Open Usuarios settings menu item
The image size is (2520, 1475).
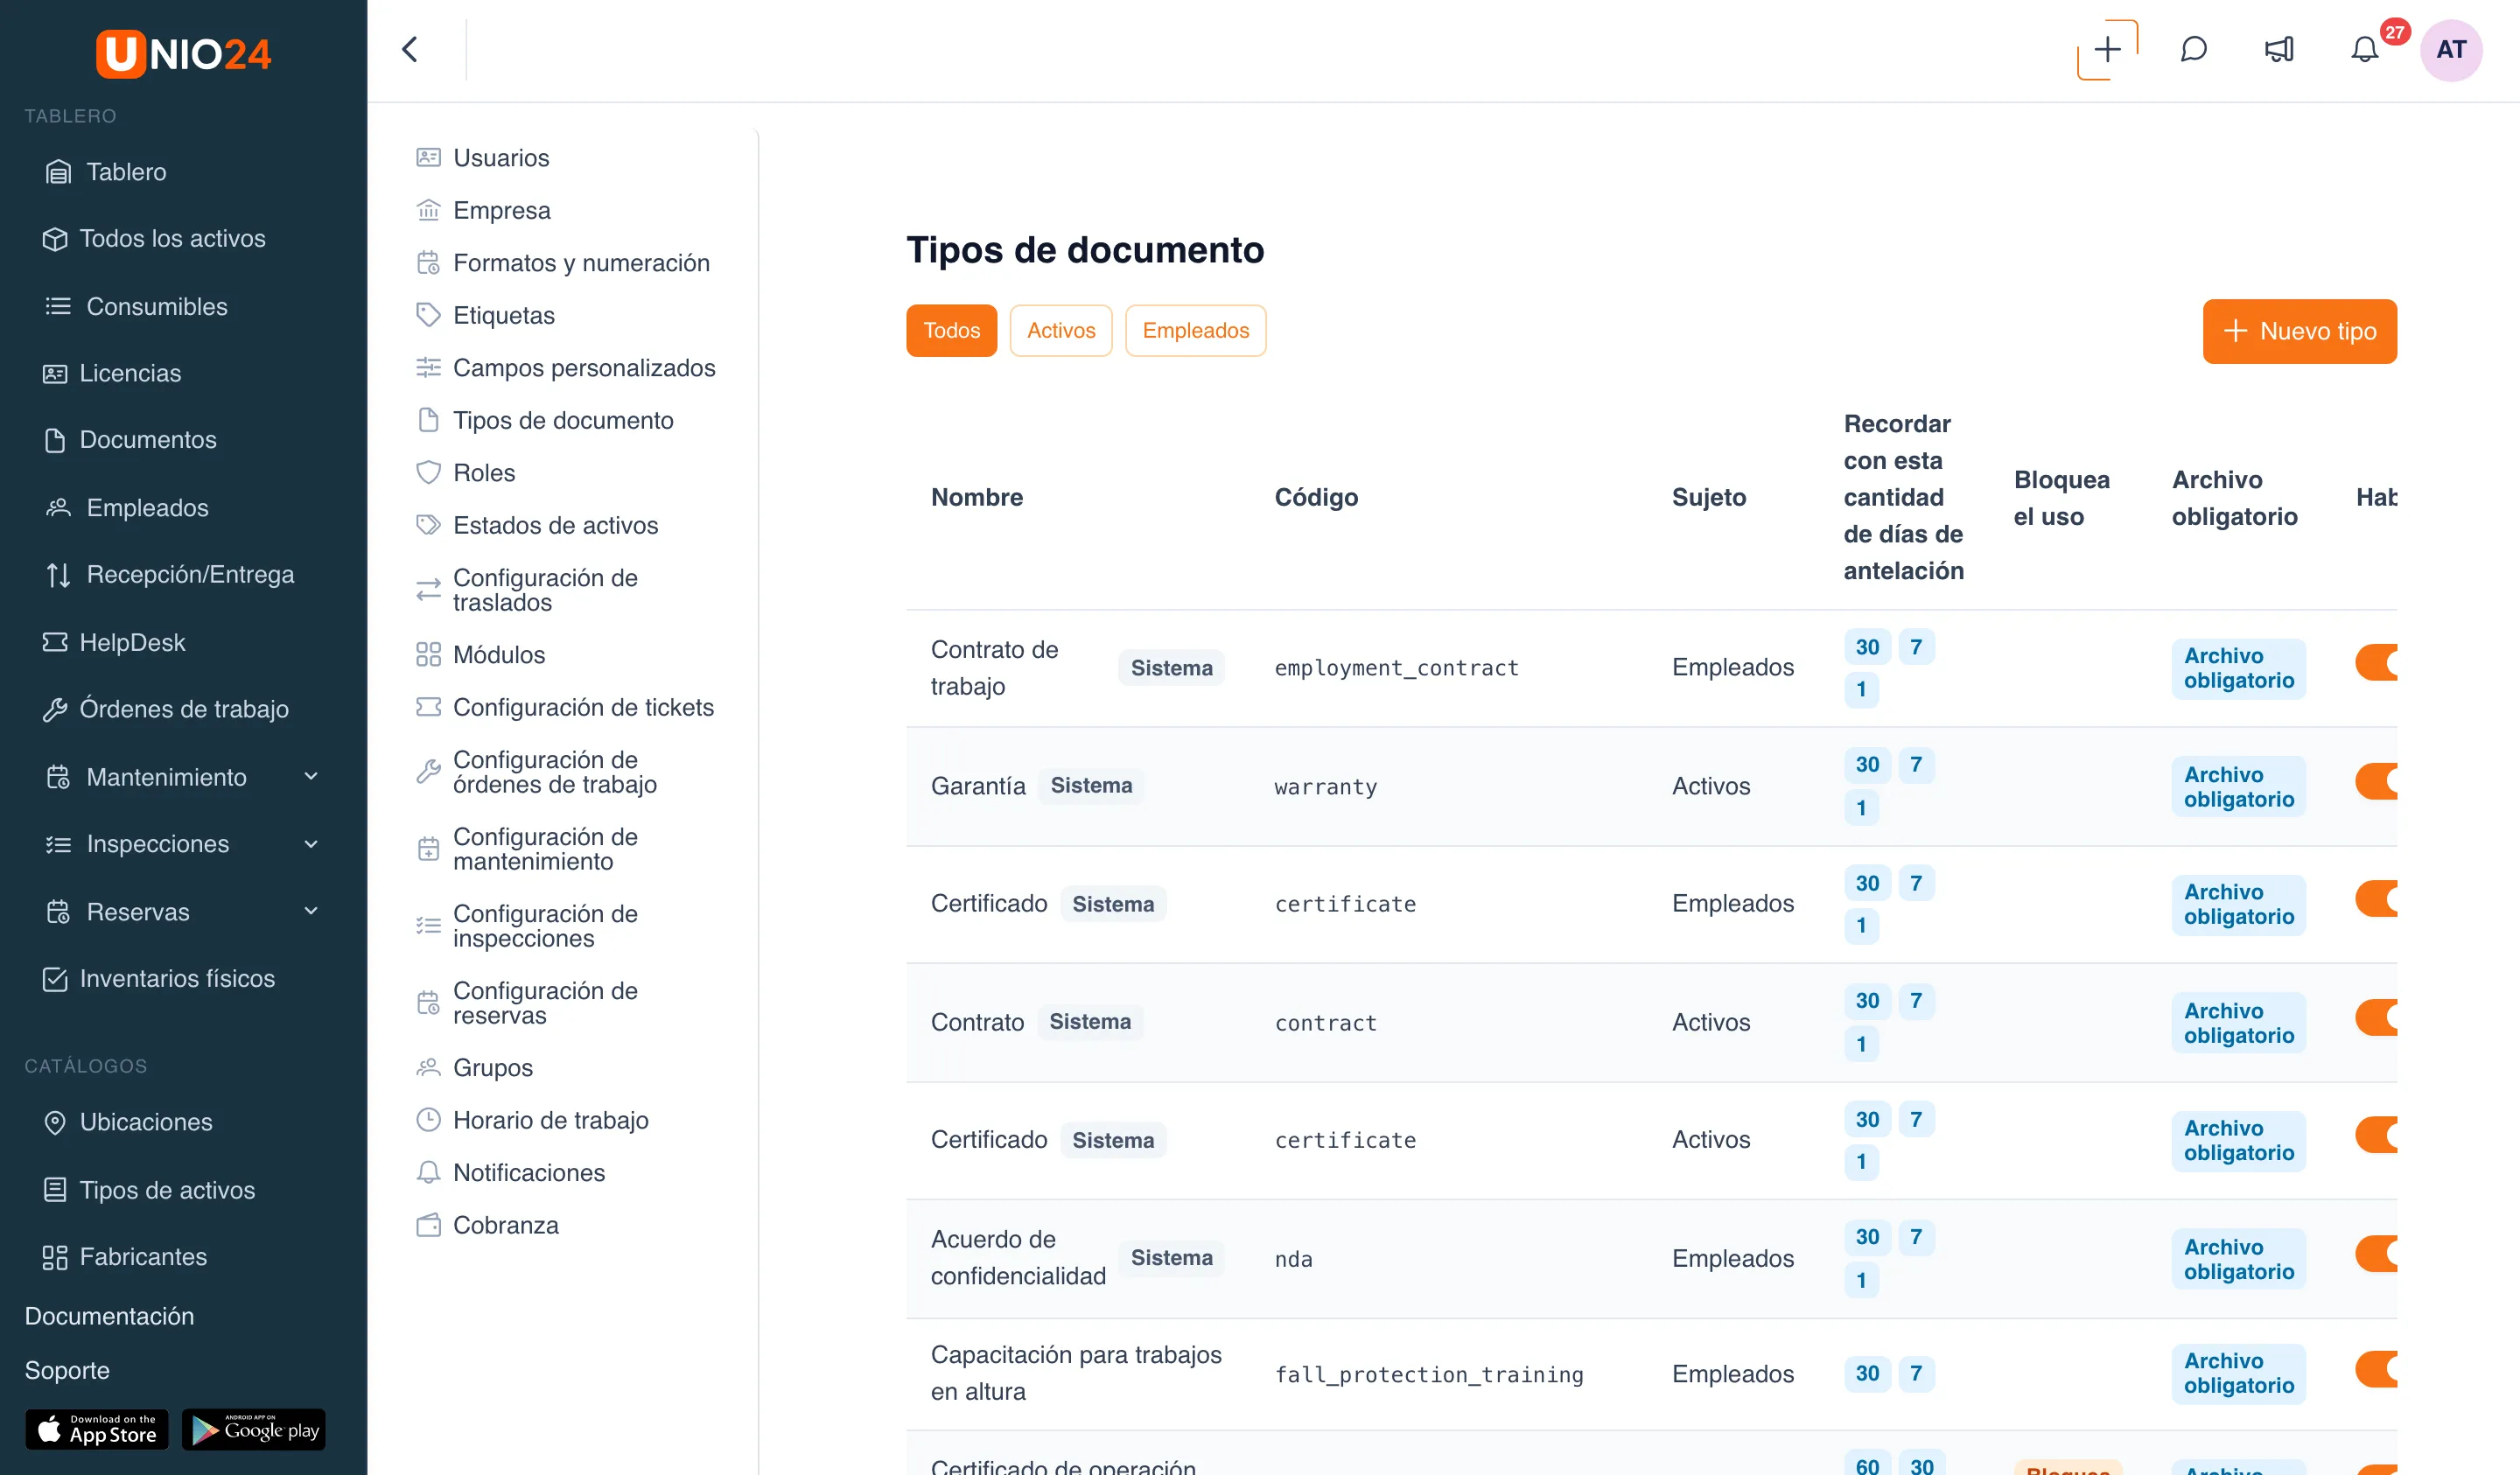pos(483,158)
